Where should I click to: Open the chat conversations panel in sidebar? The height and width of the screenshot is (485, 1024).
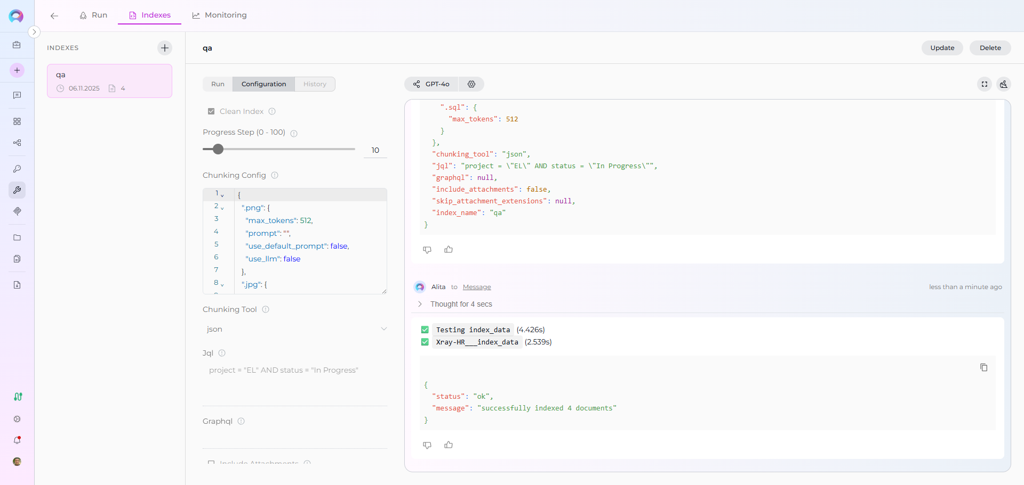[17, 95]
